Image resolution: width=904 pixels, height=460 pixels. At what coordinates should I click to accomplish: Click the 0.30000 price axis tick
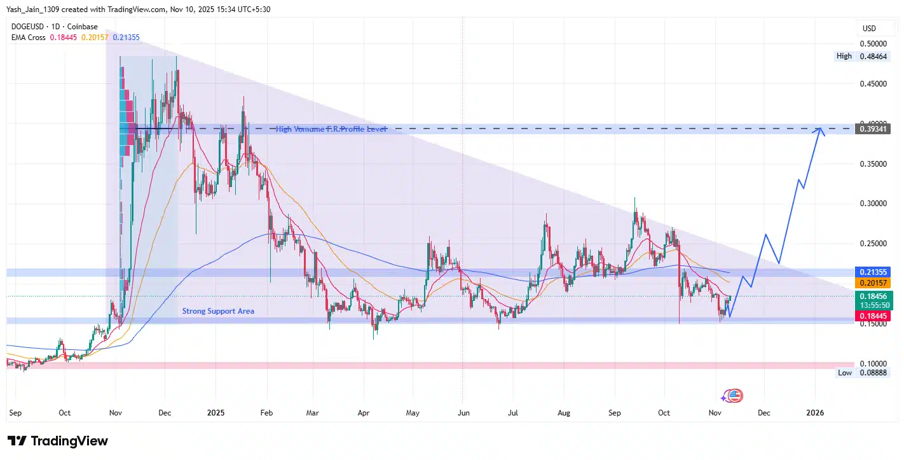click(x=873, y=204)
